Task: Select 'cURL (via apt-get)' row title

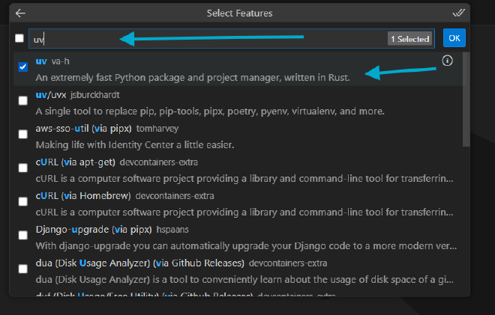Action: pos(75,162)
